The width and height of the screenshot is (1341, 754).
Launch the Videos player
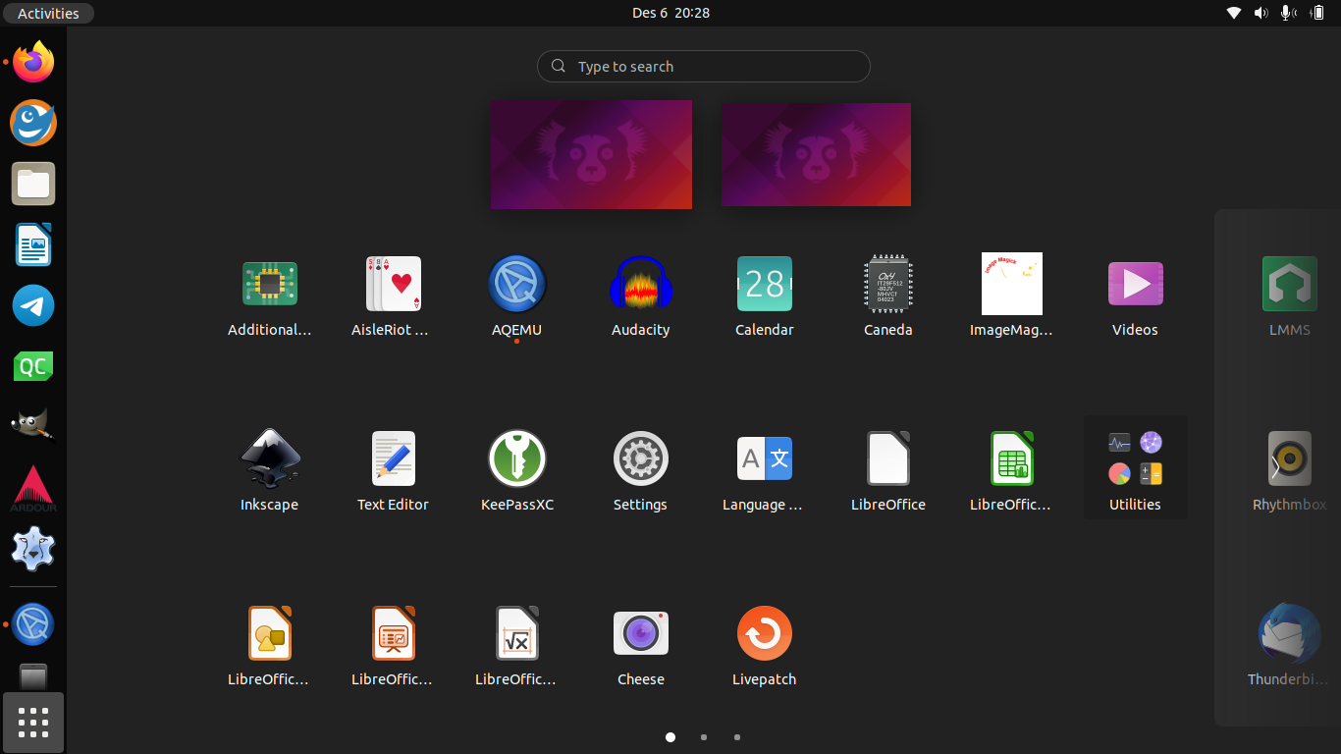point(1136,297)
